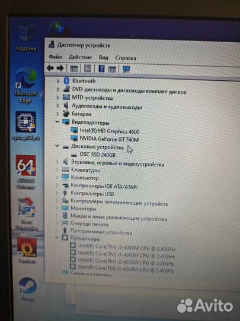Viewport: 240px width, 321px height.
Task: Click the Клавиатуры keyboard icon
Action: point(65,169)
